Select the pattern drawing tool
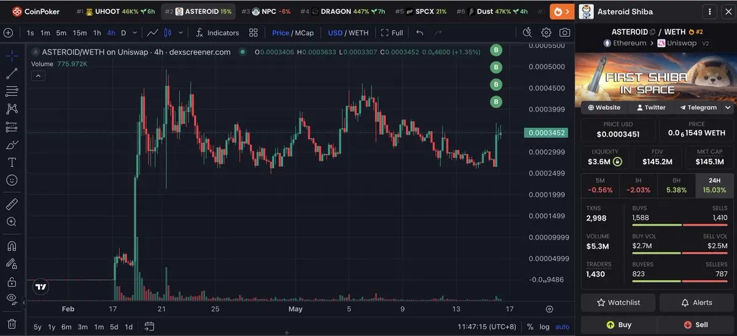 [x=12, y=109]
